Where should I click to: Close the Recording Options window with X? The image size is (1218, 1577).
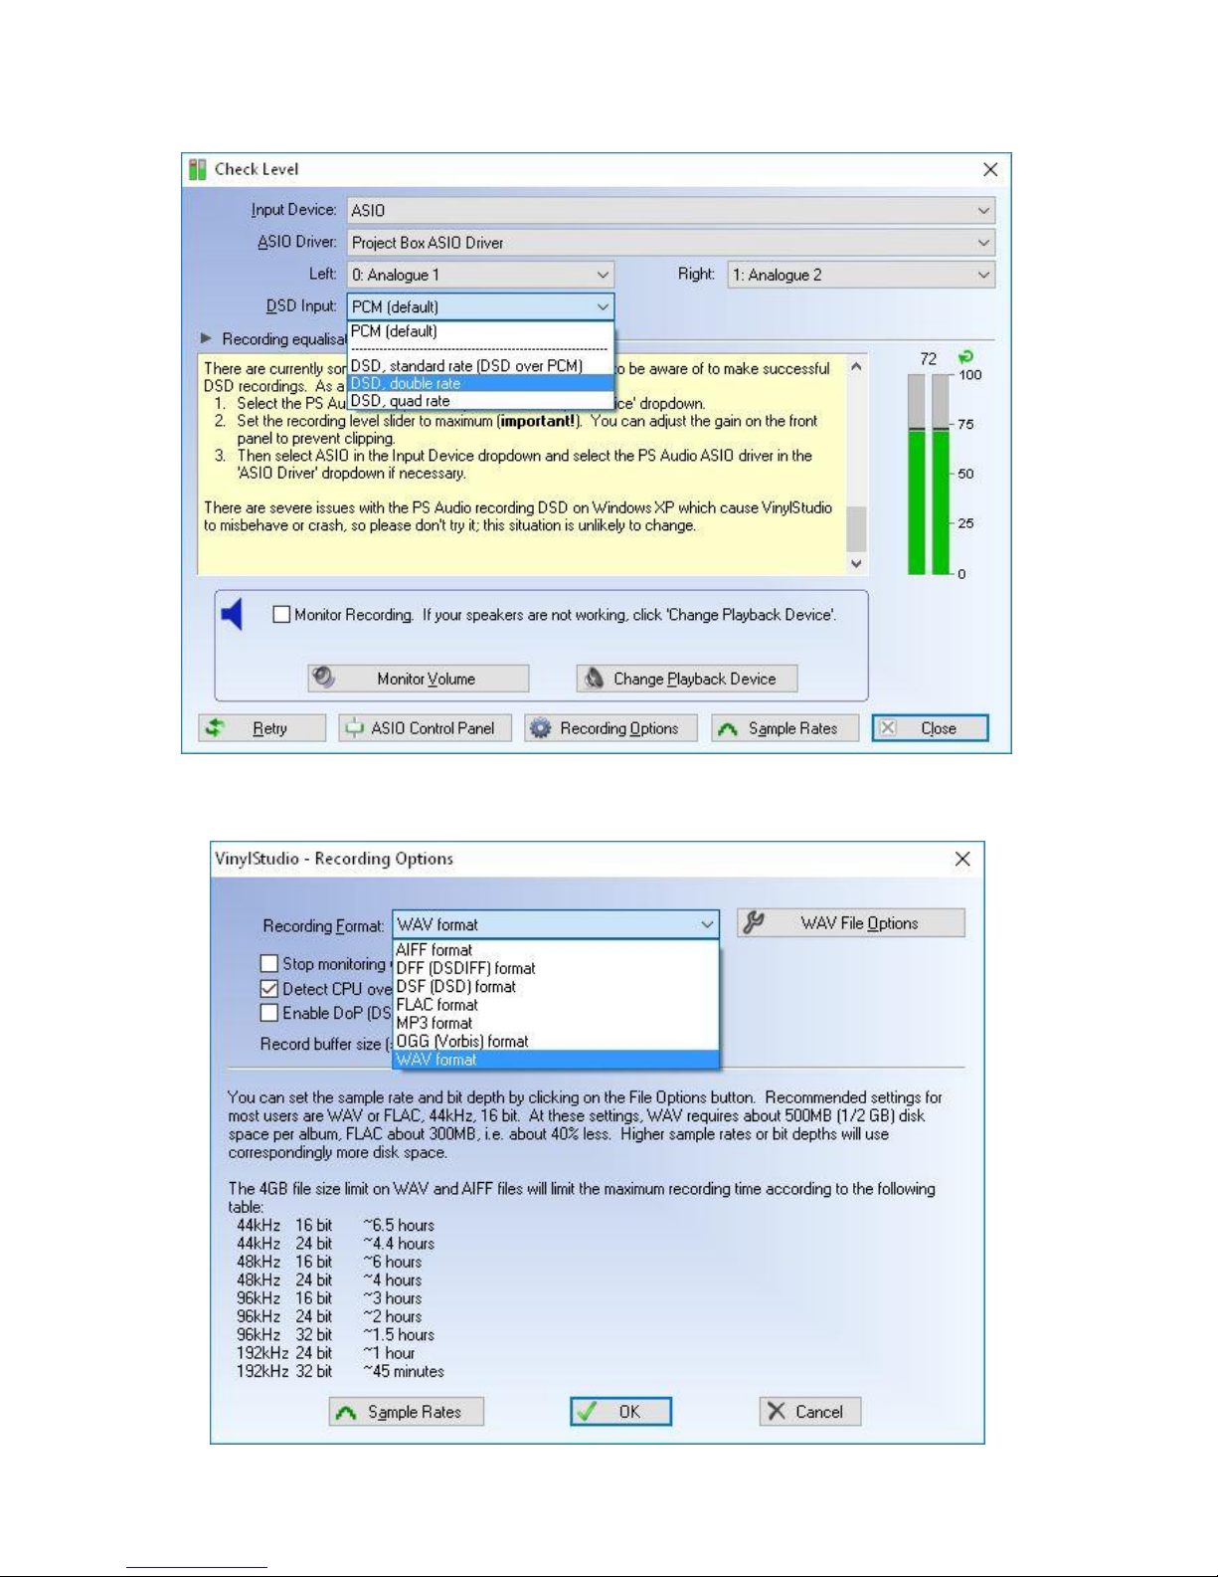point(962,859)
